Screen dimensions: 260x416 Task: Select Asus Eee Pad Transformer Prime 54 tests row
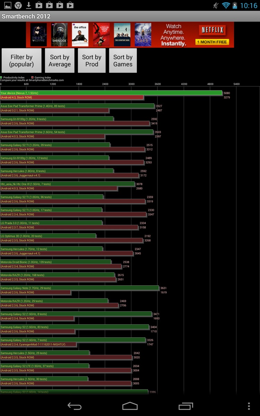[77, 132]
